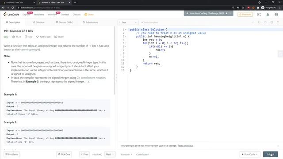Collapse the if block fold on line 6
Image resolution: width=283 pixels, height=159 pixels.
[126, 46]
